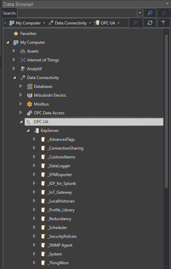Click the magnifier search button
Image resolution: width=171 pixels, height=269 pixels.
click(x=150, y=13)
